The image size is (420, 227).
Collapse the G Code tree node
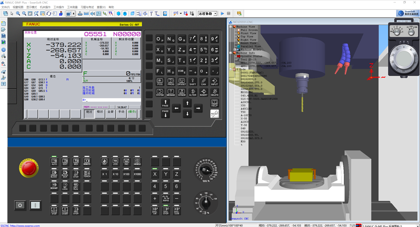click(231, 69)
